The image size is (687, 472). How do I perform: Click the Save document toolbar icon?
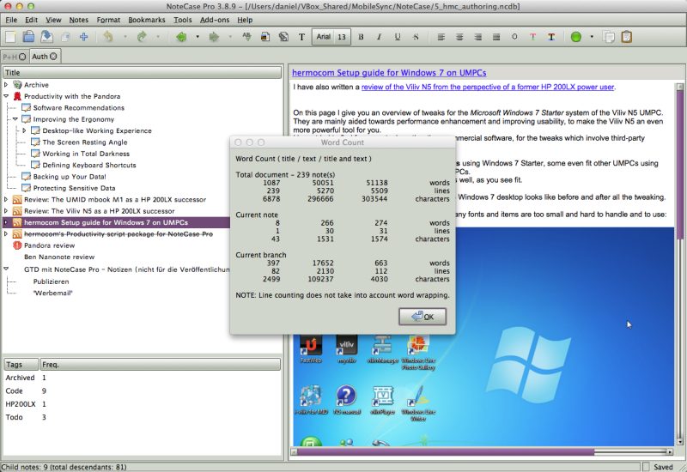tap(47, 37)
